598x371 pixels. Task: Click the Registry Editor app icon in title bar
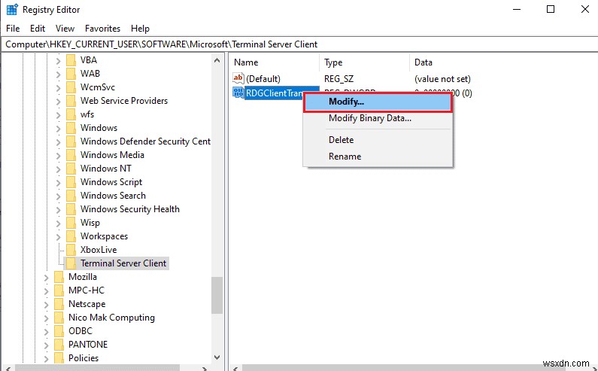pyautogui.click(x=12, y=9)
